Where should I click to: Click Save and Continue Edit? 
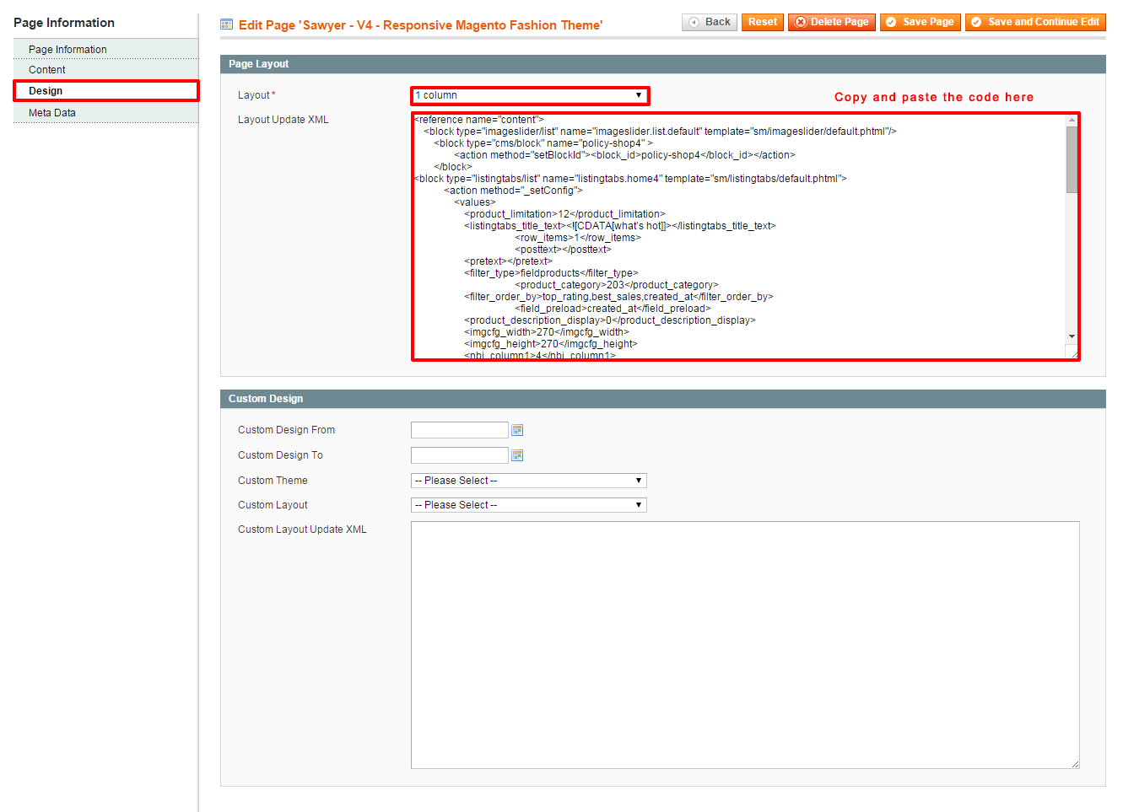[1035, 22]
